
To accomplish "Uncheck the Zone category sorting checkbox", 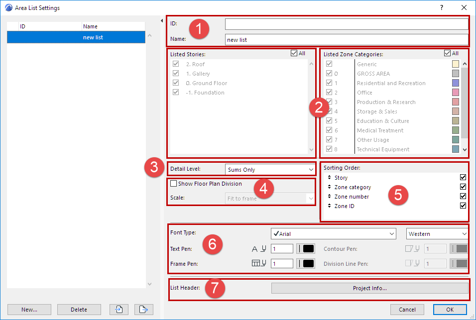I will coord(463,187).
